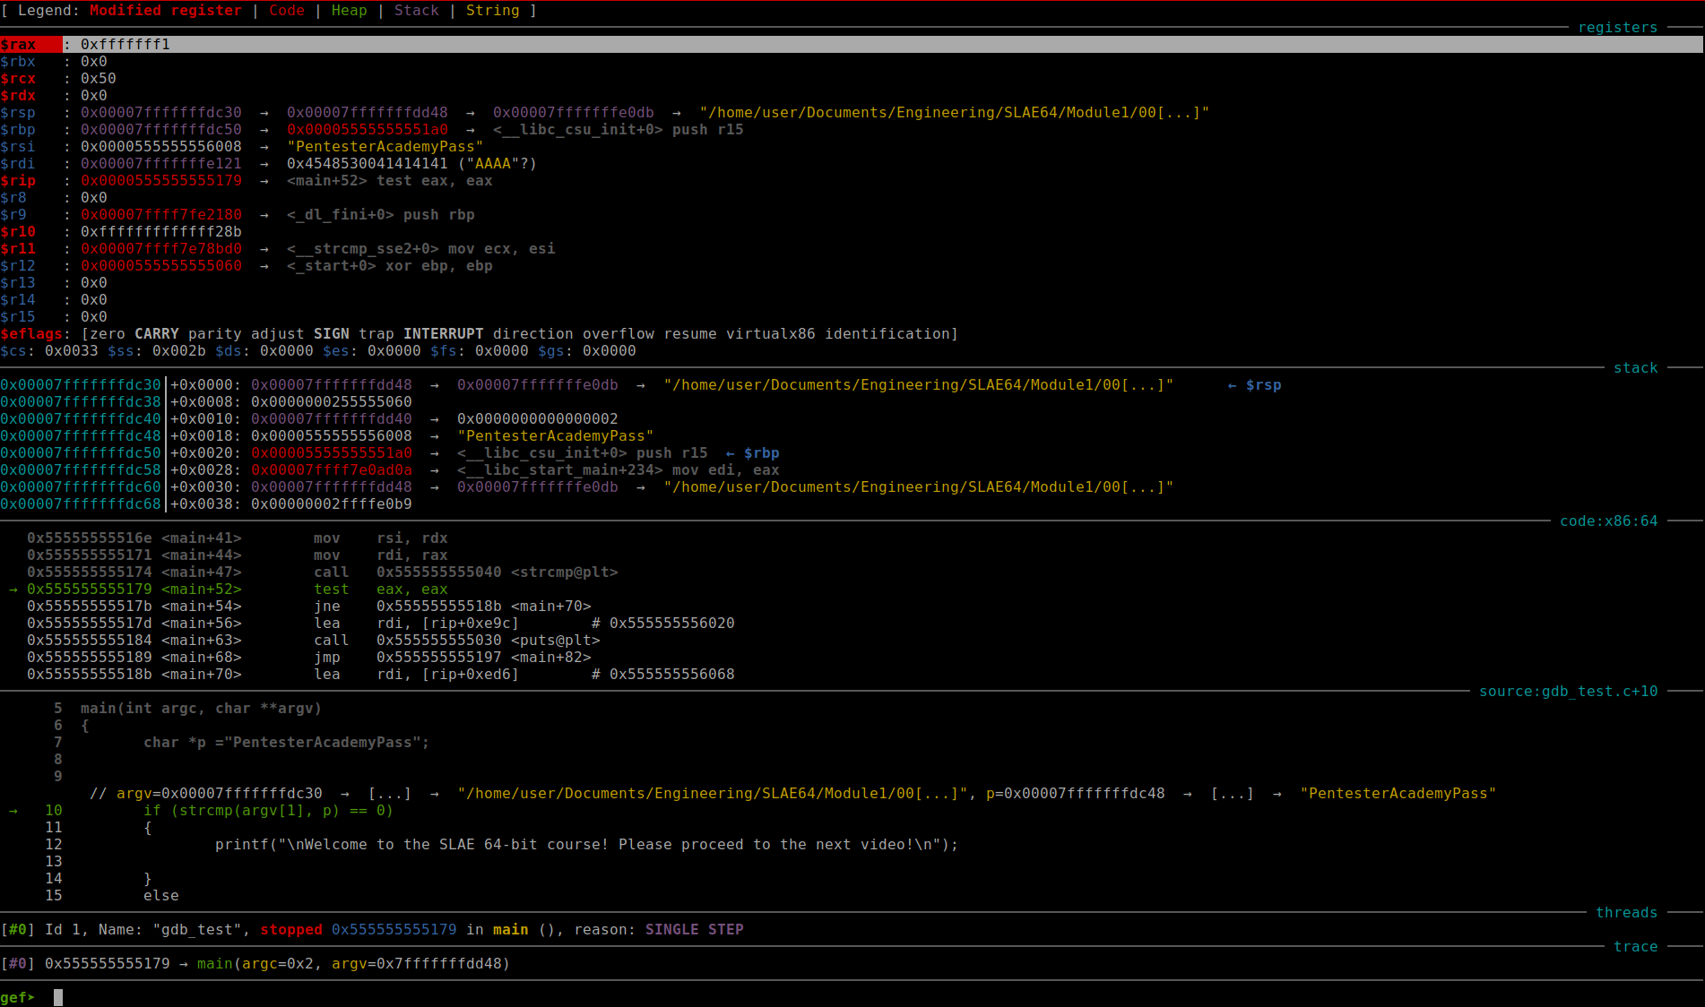Click the 'String' legend label
The height and width of the screenshot is (1007, 1705).
(x=492, y=11)
